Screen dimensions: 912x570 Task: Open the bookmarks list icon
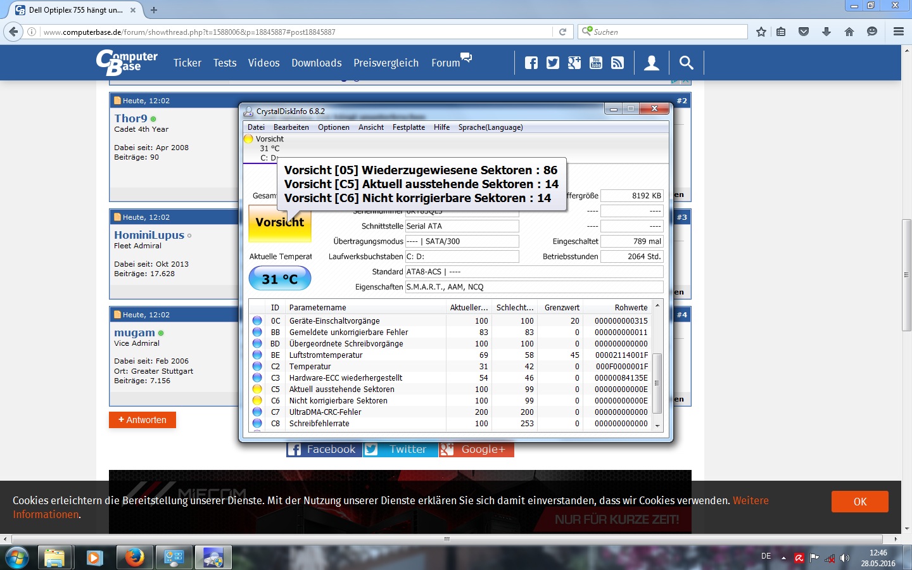781,32
